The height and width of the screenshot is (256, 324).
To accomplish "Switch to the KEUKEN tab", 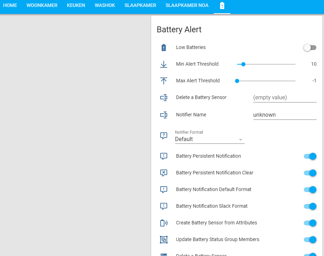I will pyautogui.click(x=76, y=5).
